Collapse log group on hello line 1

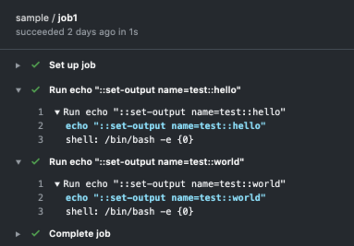[57, 112]
